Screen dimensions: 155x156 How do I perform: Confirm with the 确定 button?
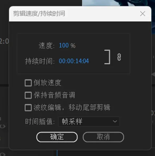point(57,137)
